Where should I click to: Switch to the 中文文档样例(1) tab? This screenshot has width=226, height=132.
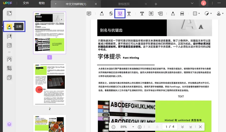[x=76, y=4]
